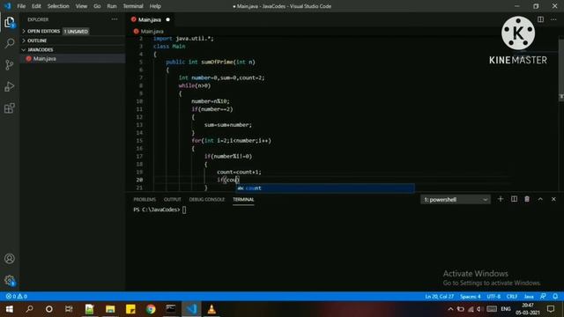The width and height of the screenshot is (564, 317).
Task: Change indentation via Spaces: 4
Action: (470, 297)
